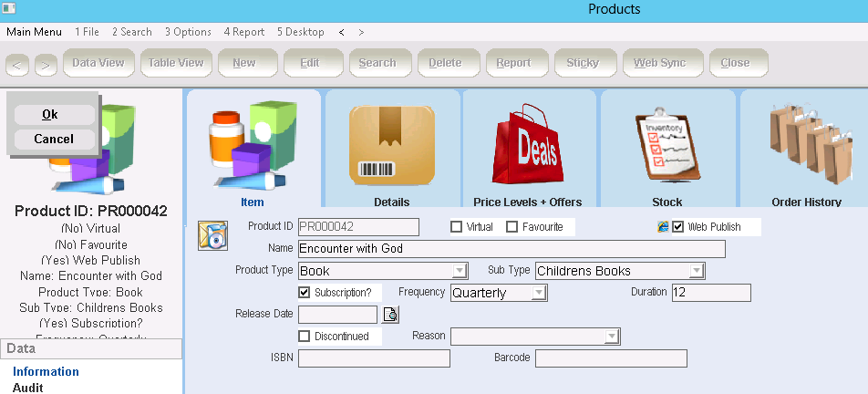Open the Order History shopping bags tab
The width and height of the screenshot is (868, 394).
(810, 144)
